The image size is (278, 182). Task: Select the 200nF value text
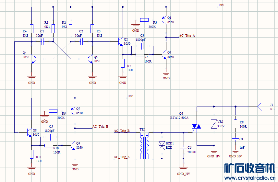(x=192, y=152)
